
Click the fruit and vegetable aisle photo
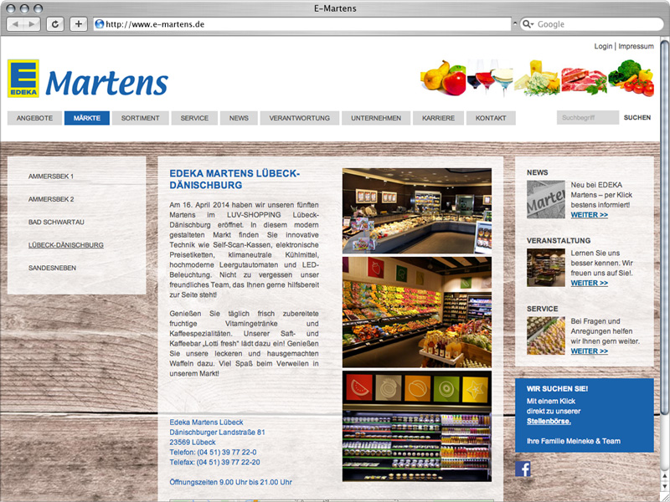(416, 312)
